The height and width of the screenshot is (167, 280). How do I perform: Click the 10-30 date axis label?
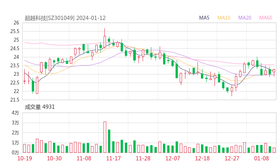pyautogui.click(x=54, y=158)
